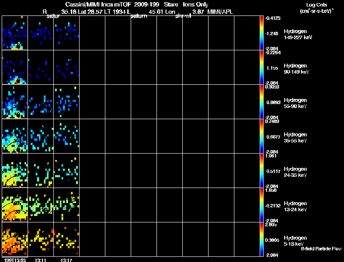Click the '-0.2132' color bar midpoint value
This screenshot has height=262, width=344.
[x=273, y=206]
